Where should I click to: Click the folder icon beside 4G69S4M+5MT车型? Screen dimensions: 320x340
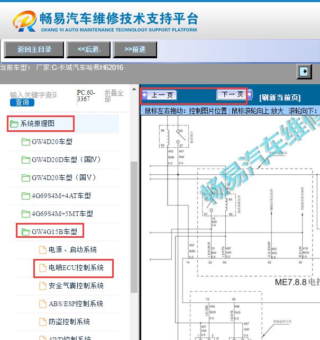click(26, 214)
